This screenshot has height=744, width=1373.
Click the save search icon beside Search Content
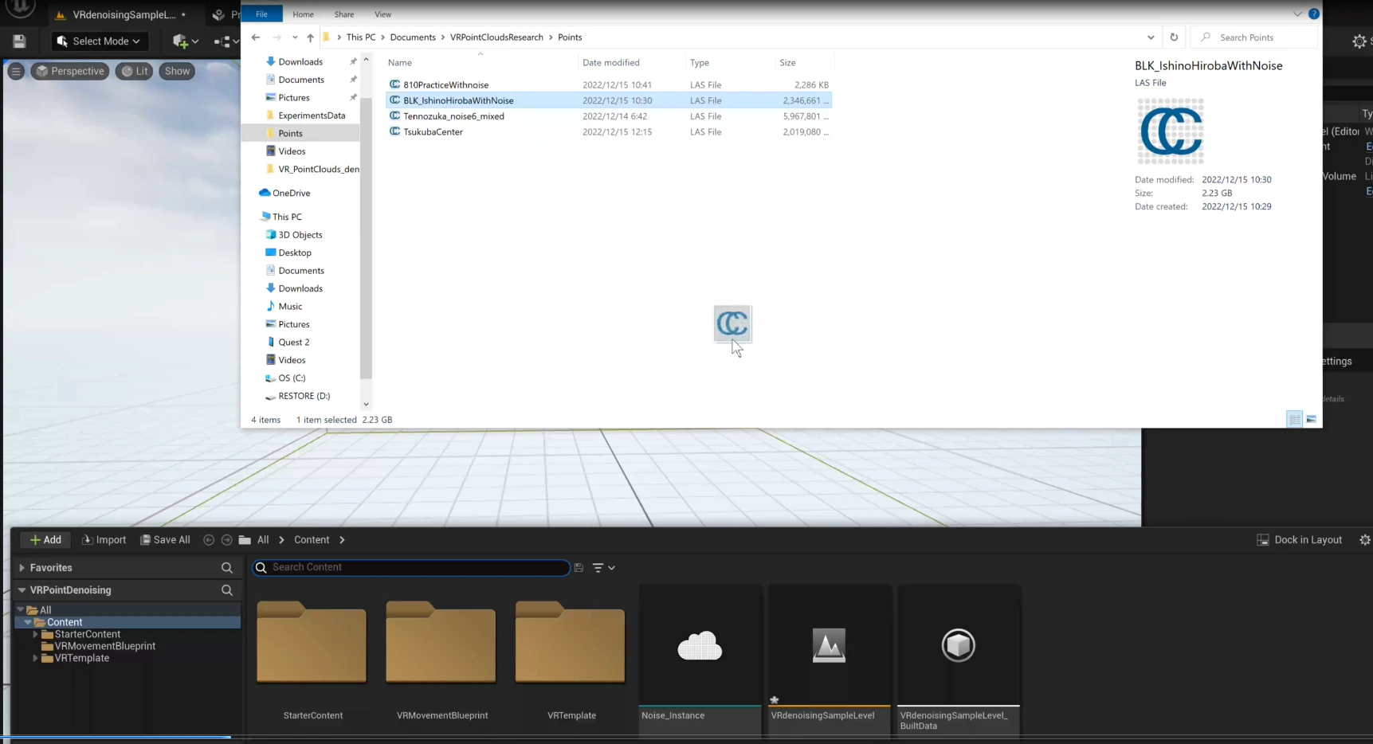[x=579, y=568]
